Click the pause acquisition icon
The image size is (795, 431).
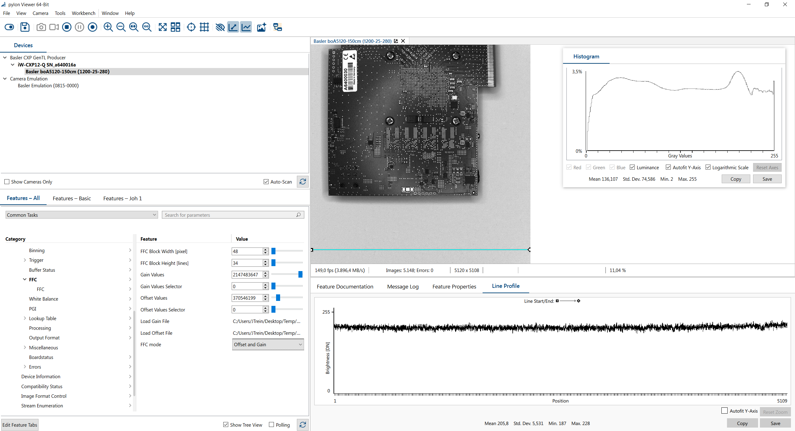79,27
